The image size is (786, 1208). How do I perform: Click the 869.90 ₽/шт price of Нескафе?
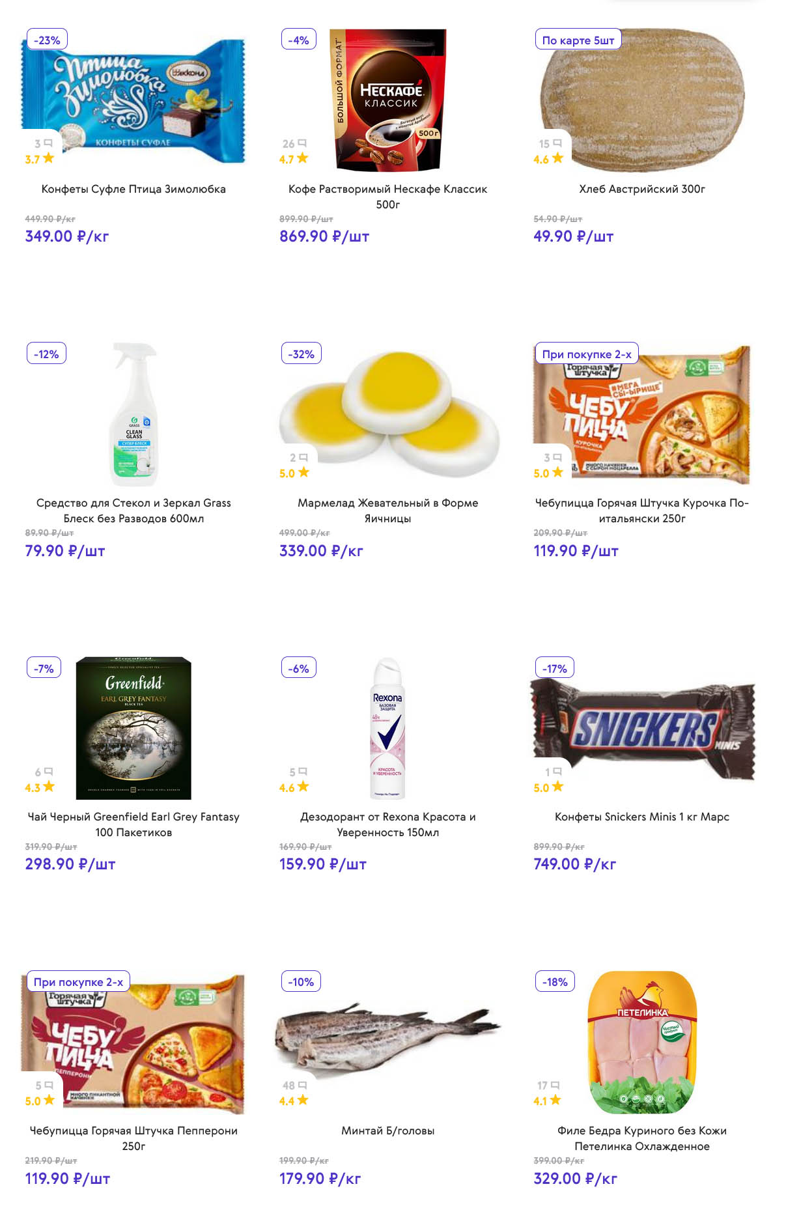click(x=324, y=236)
